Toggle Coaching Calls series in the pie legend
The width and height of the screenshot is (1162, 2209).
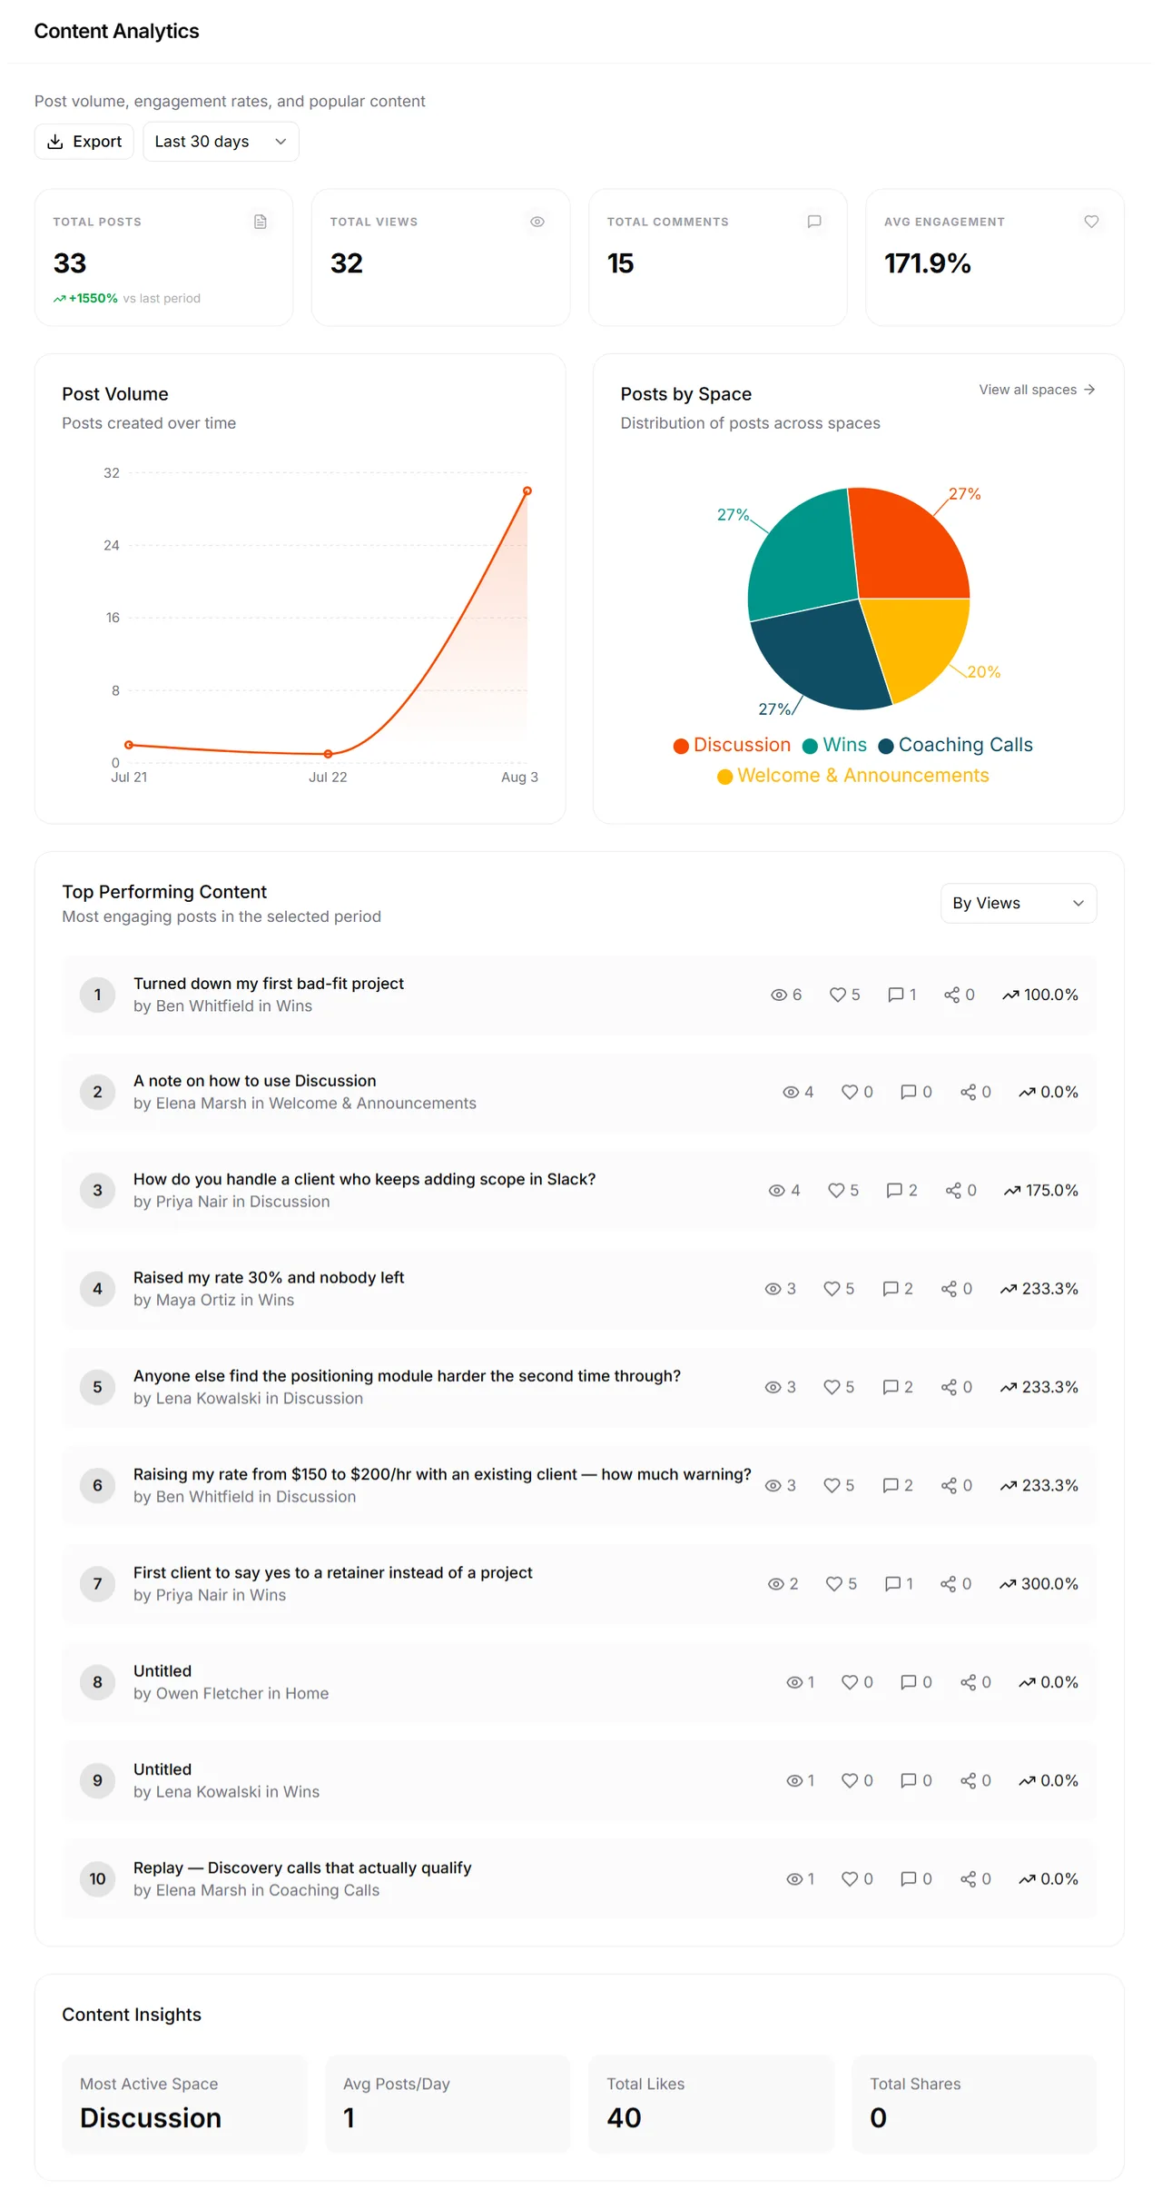coord(955,745)
